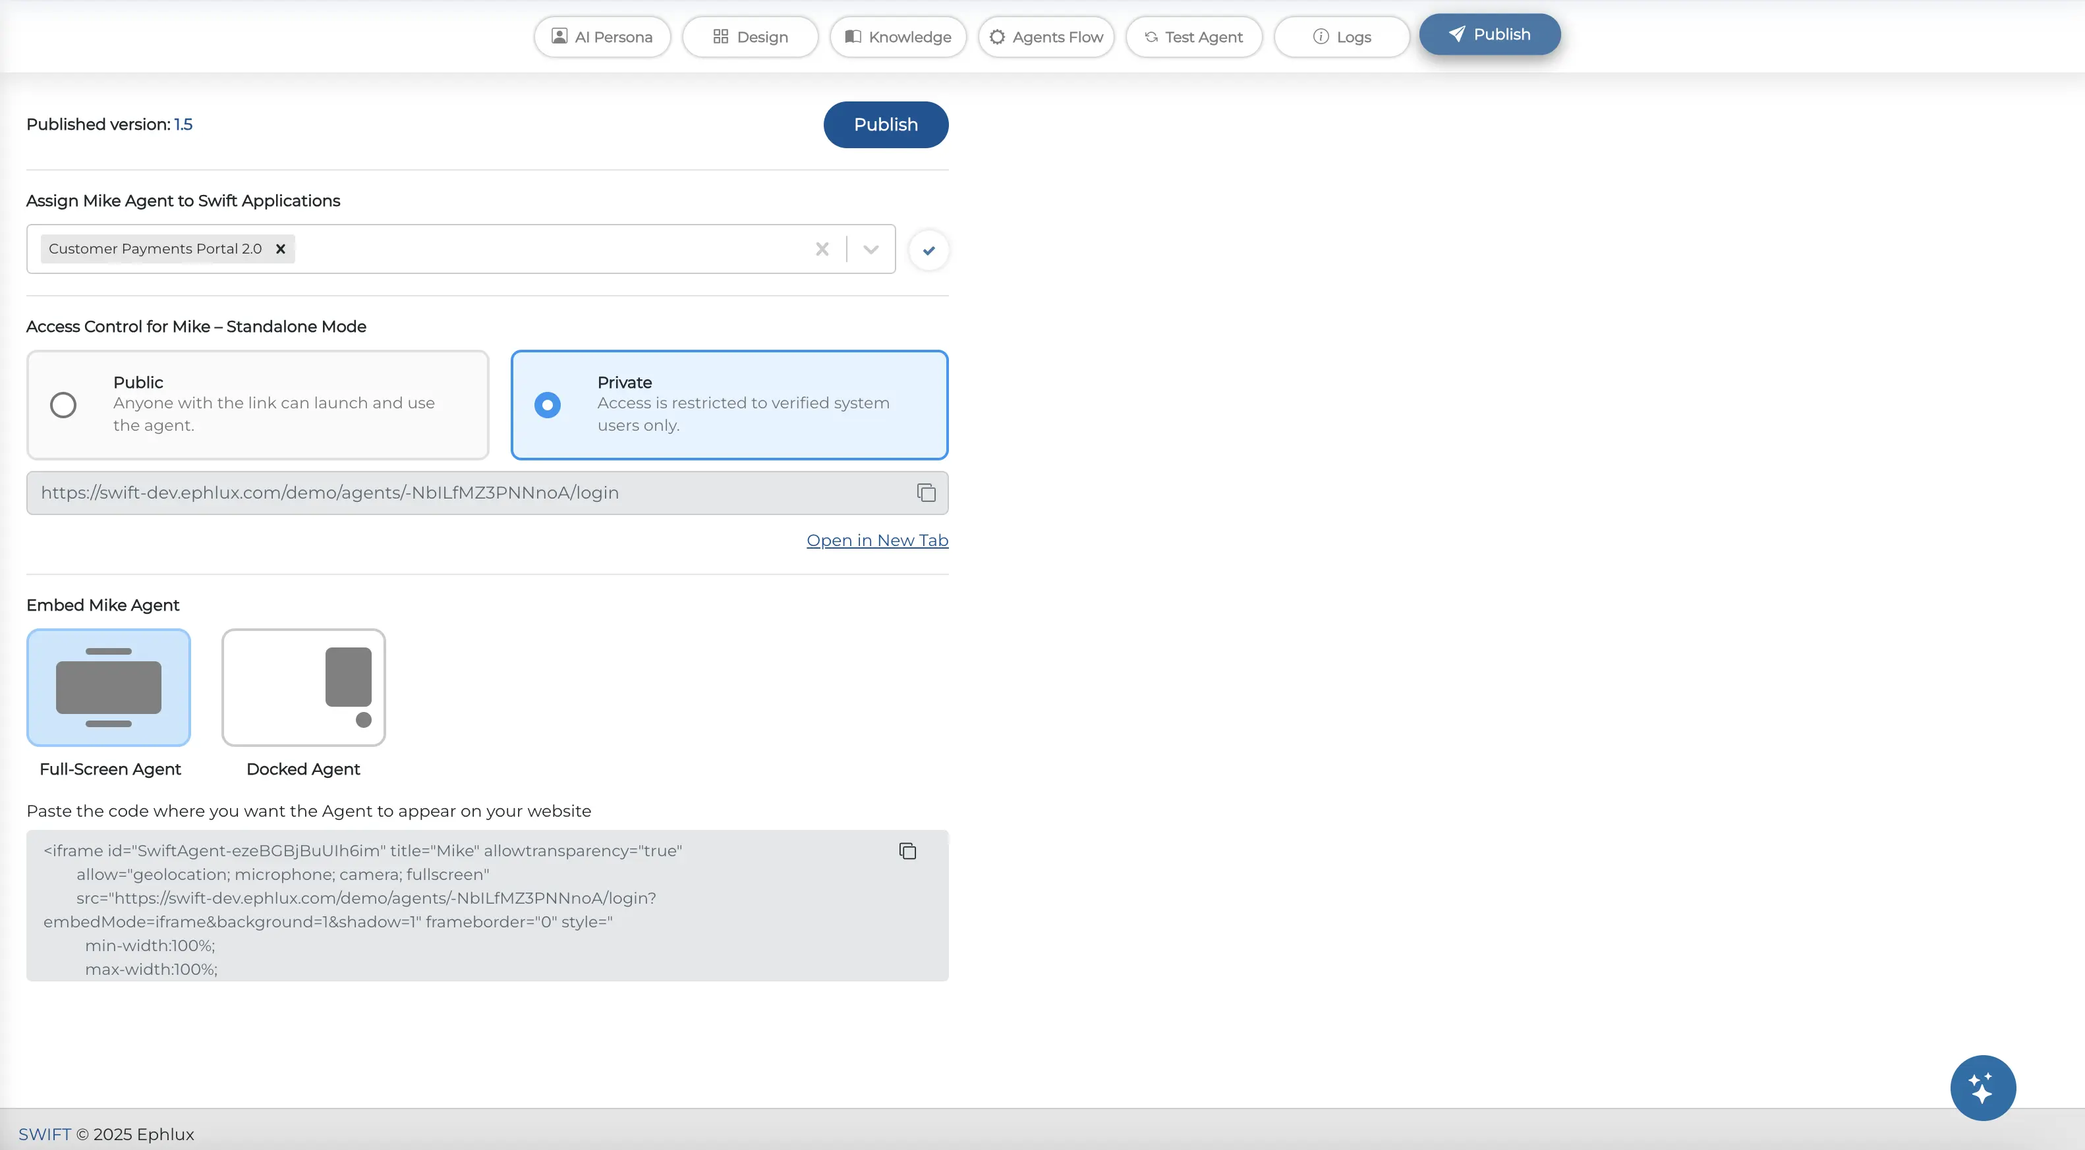2085x1150 pixels.
Task: Choose the Full-Screen Agent embed layout
Action: click(x=109, y=688)
